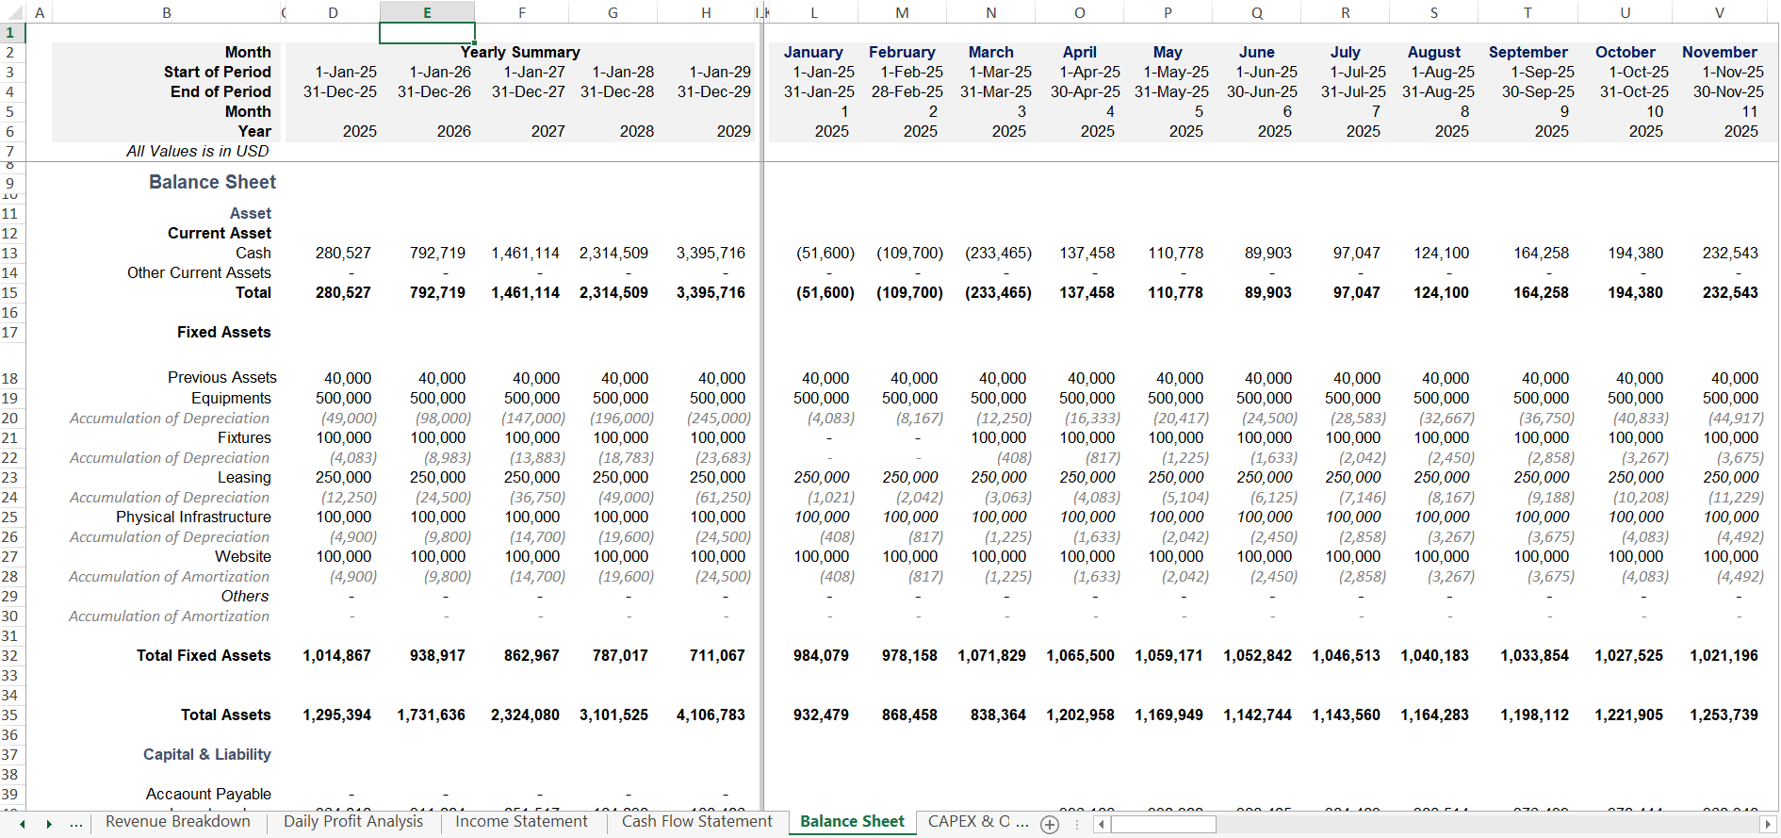Click the January month header

813,52
